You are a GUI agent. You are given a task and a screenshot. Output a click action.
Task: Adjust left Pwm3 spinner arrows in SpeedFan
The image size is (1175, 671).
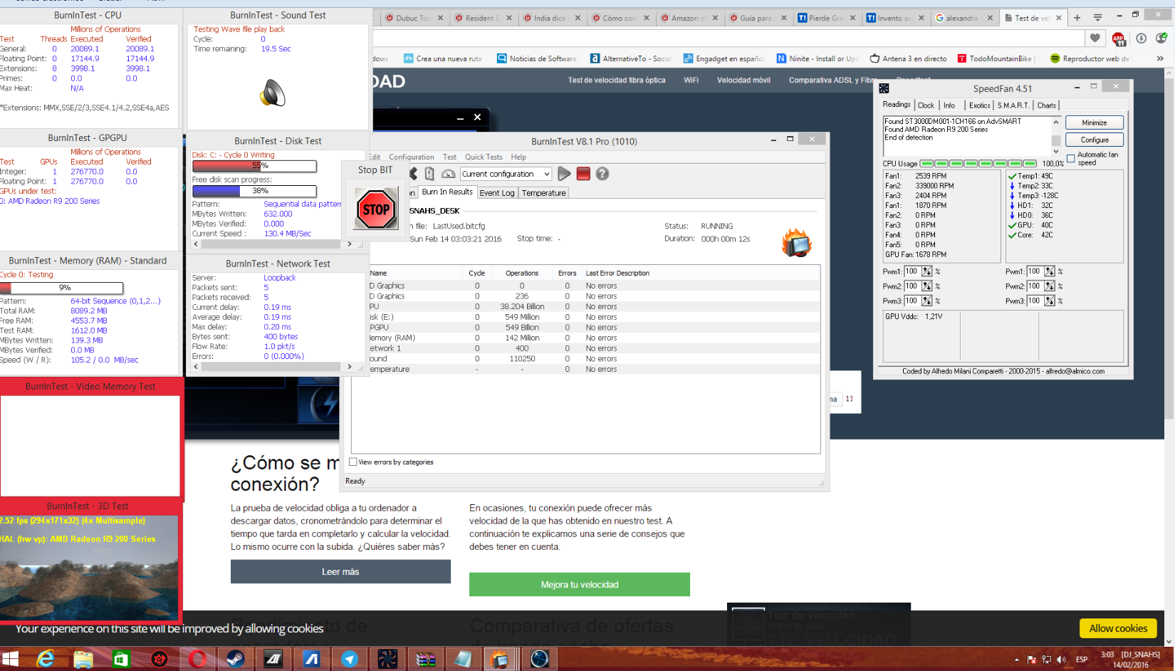click(x=926, y=301)
